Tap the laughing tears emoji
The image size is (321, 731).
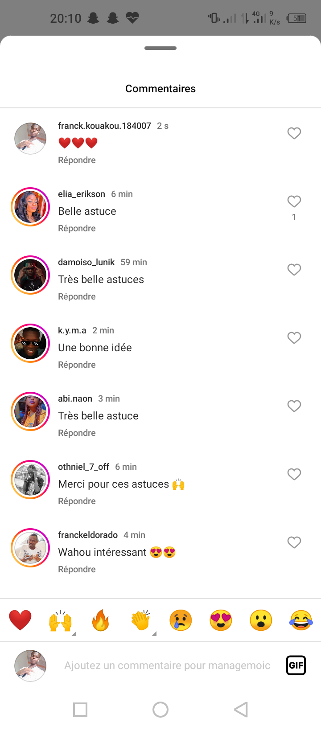301,620
